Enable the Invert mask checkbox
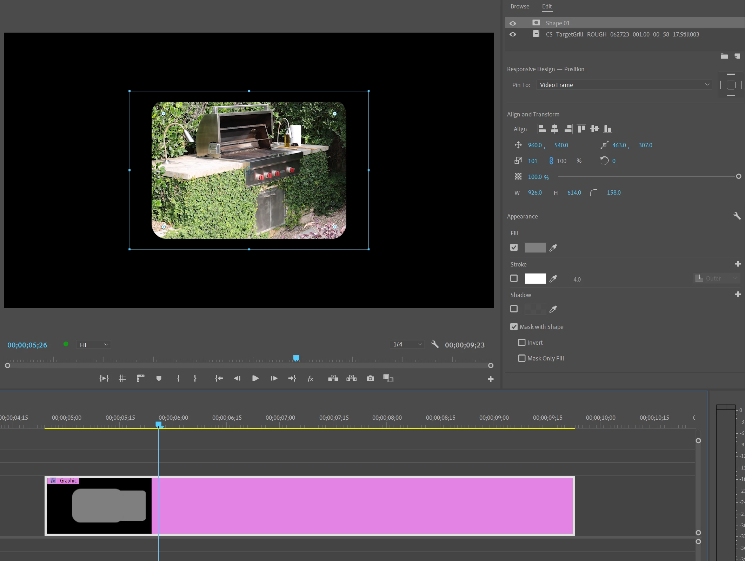The width and height of the screenshot is (745, 561). click(522, 343)
